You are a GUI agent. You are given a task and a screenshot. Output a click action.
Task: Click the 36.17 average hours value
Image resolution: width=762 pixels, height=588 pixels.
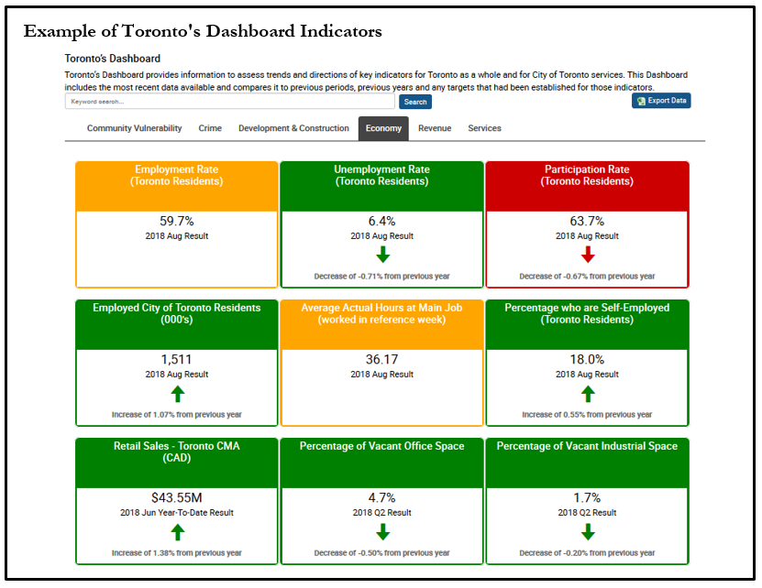[x=382, y=360]
